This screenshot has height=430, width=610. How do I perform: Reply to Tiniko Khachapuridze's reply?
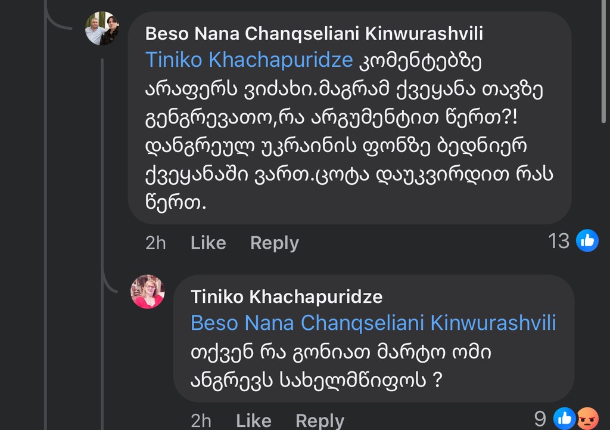tap(320, 420)
